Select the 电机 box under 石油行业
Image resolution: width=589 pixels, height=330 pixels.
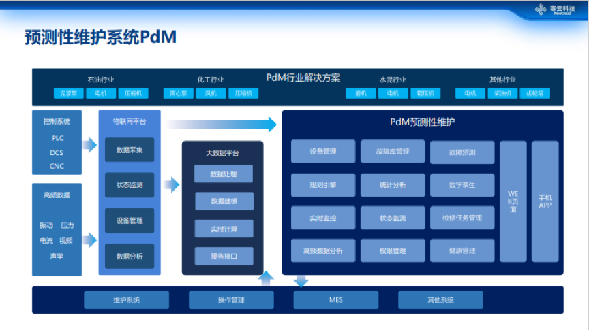point(101,93)
